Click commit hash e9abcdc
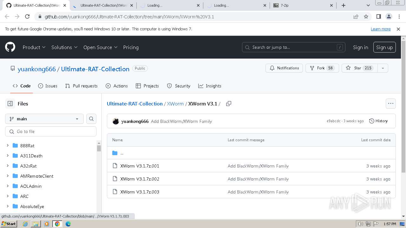 [x=333, y=121]
